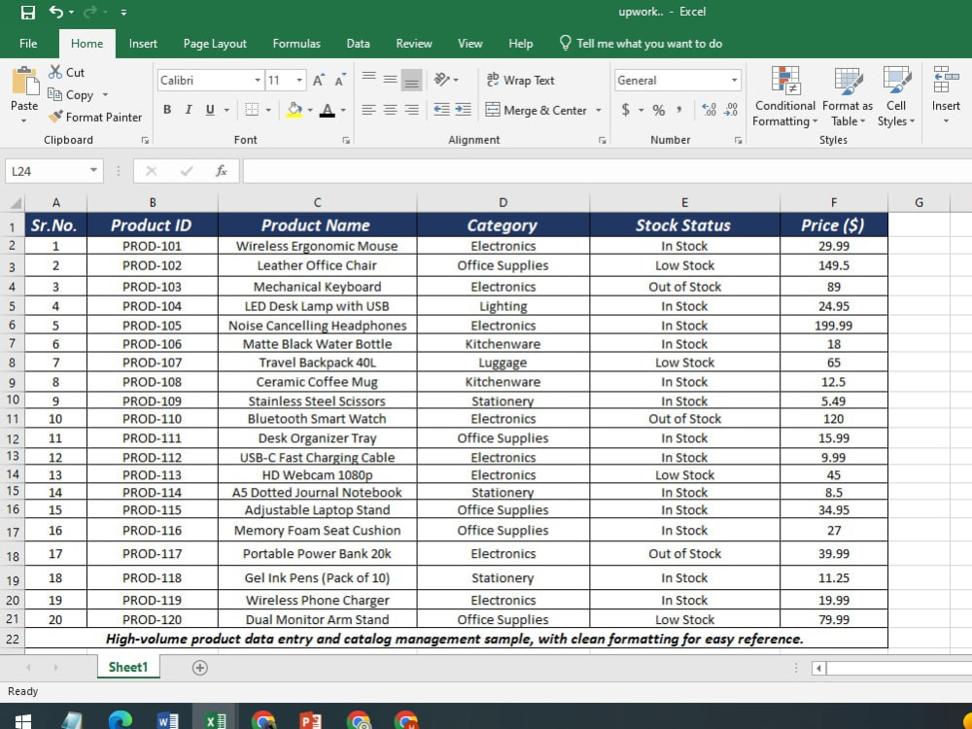Open the Number Format dropdown (General)
The height and width of the screenshot is (729, 972).
tap(734, 81)
